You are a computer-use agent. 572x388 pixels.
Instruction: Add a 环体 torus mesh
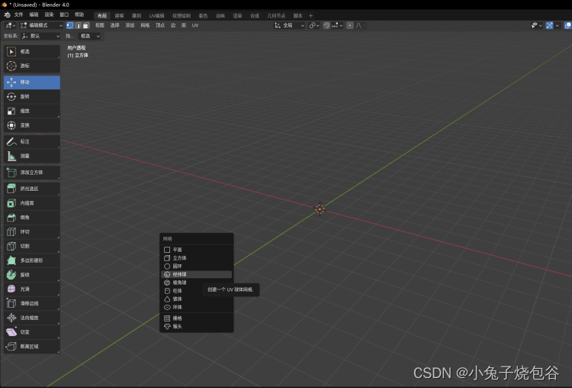[197, 307]
